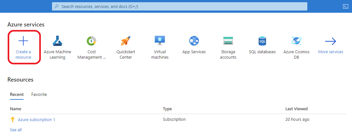352x137 pixels.
Task: Open SQL databases service icon
Action: click(262, 41)
